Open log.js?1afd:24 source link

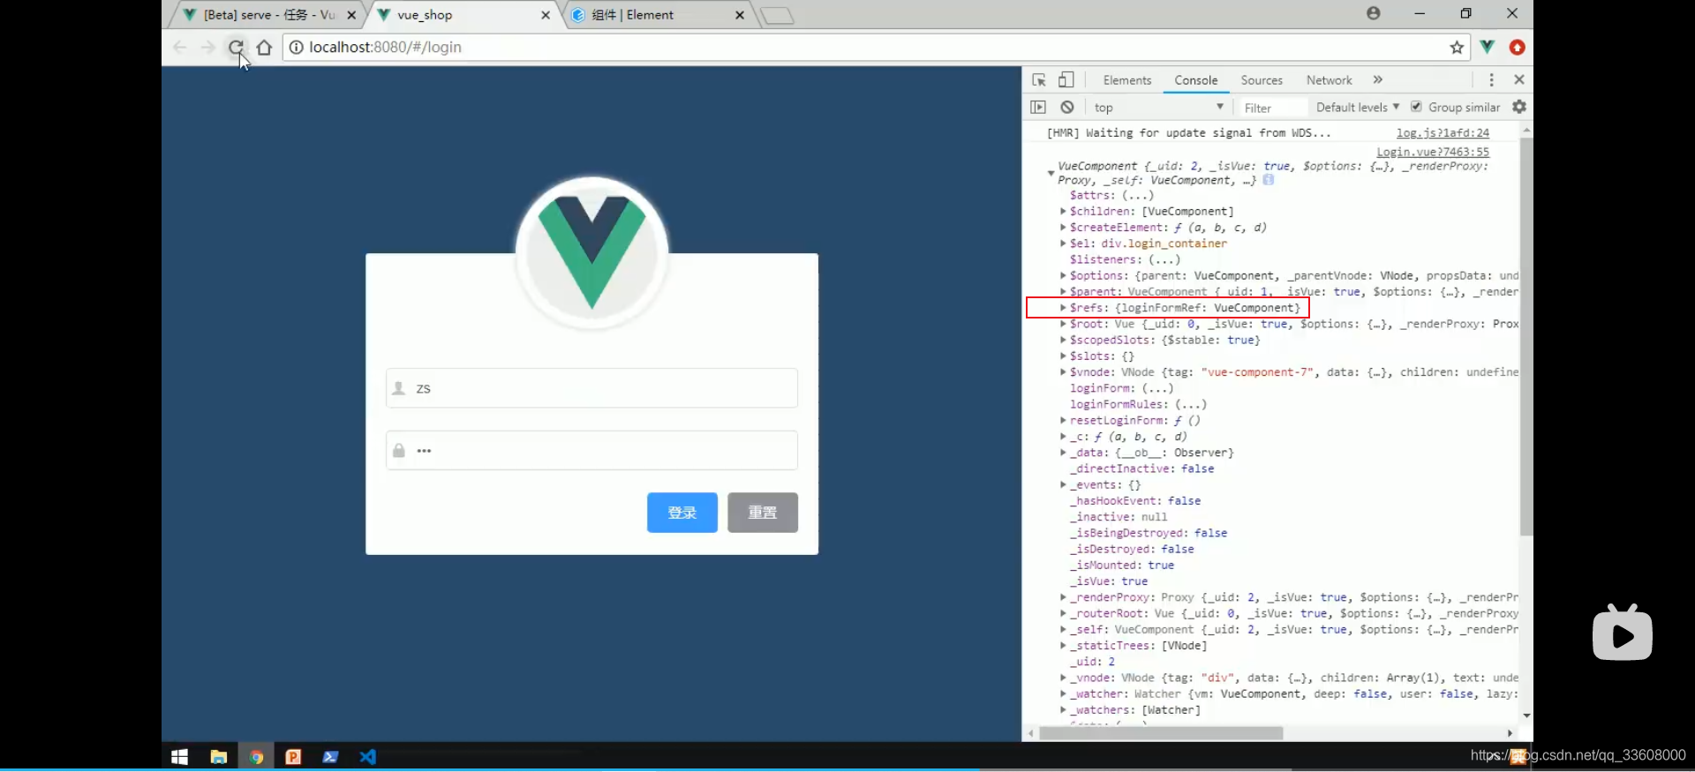(x=1443, y=133)
